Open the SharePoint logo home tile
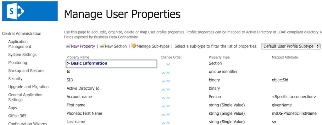 coord(30,11)
